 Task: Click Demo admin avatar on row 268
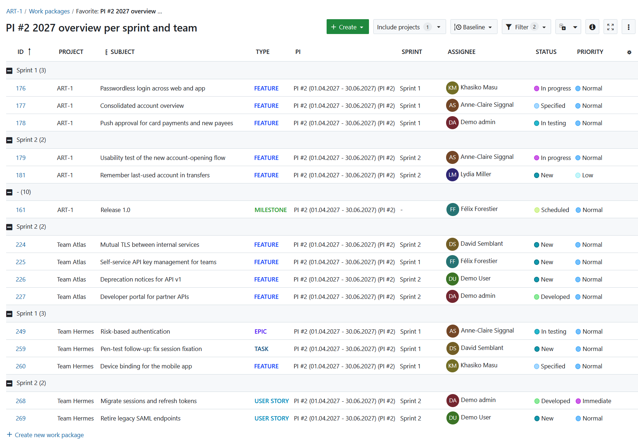click(x=453, y=401)
